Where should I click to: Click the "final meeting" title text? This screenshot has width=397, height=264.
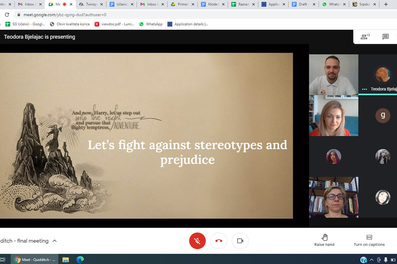33,241
